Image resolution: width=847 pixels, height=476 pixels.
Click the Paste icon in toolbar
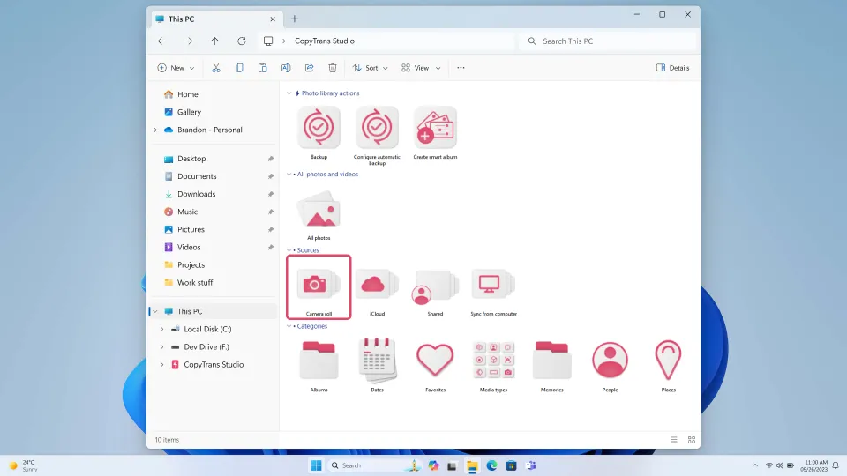263,68
